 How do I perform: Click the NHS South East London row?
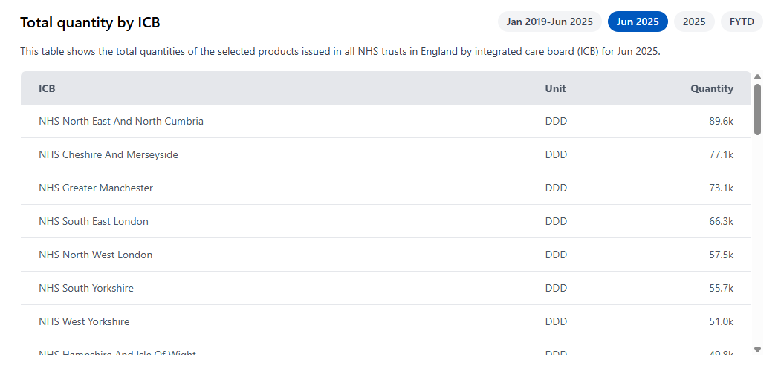point(94,221)
